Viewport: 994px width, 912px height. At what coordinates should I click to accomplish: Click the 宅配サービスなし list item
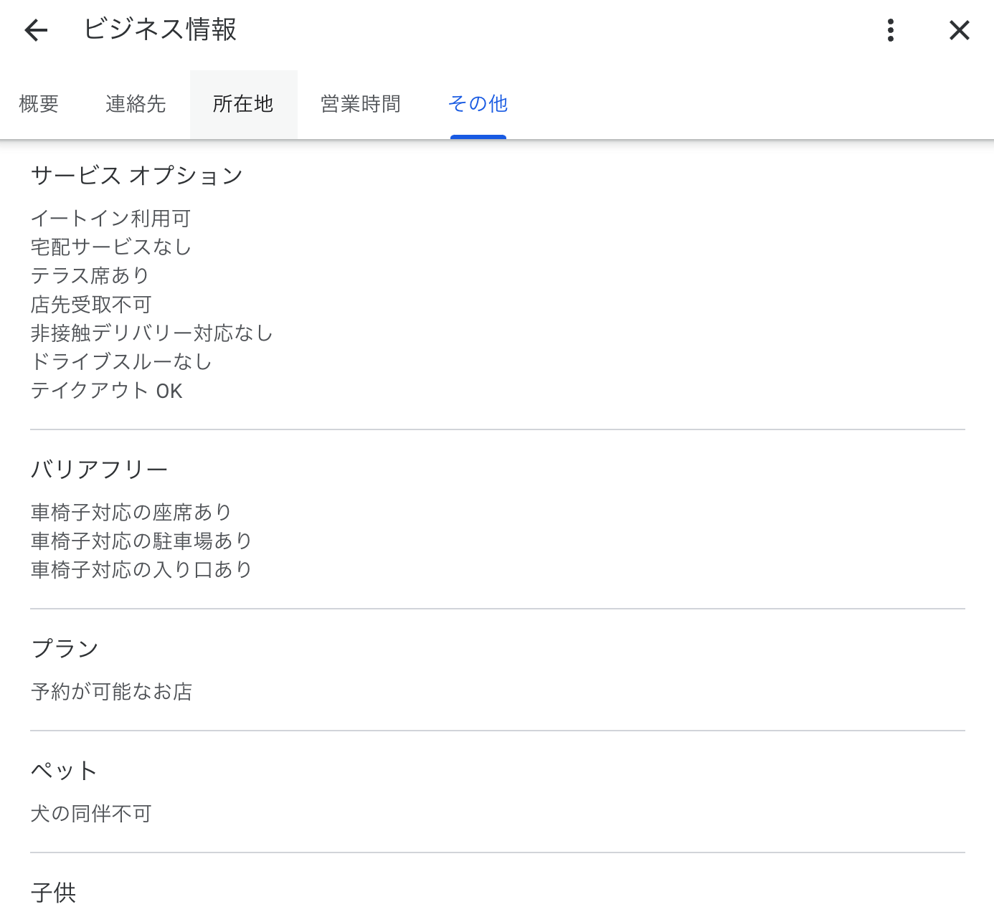110,247
